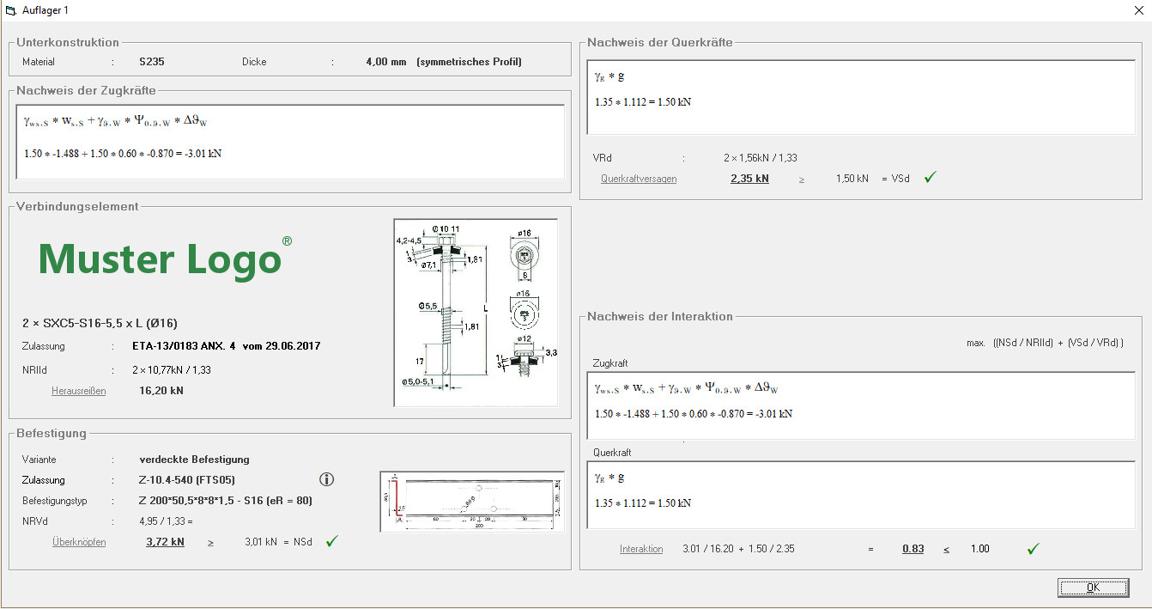The image size is (1152, 609).
Task: Open the Überknöpfen link
Action: click(78, 542)
